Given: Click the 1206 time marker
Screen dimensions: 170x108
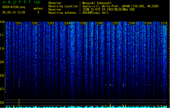Looking at the screenshot, I should coord(99,23).
